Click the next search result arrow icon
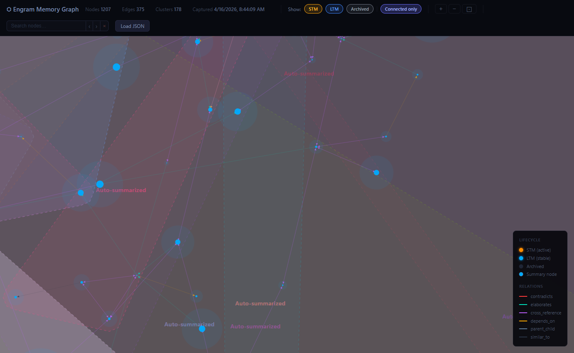This screenshot has height=353, width=574. coord(96,25)
